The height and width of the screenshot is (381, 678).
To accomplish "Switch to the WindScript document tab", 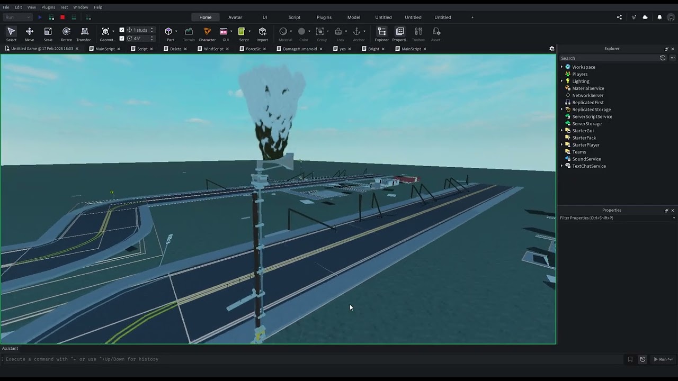I will pos(213,49).
